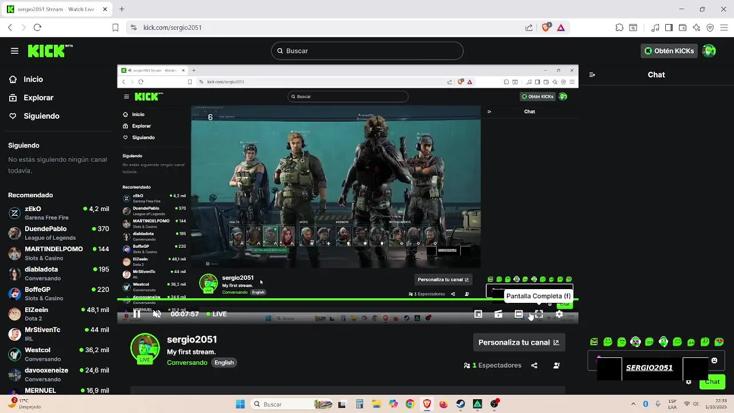Open MARTINDELPOMO recommended channel
The image size is (734, 413).
click(58, 253)
